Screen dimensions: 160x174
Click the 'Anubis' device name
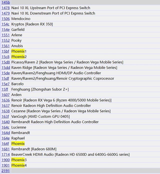17,46
